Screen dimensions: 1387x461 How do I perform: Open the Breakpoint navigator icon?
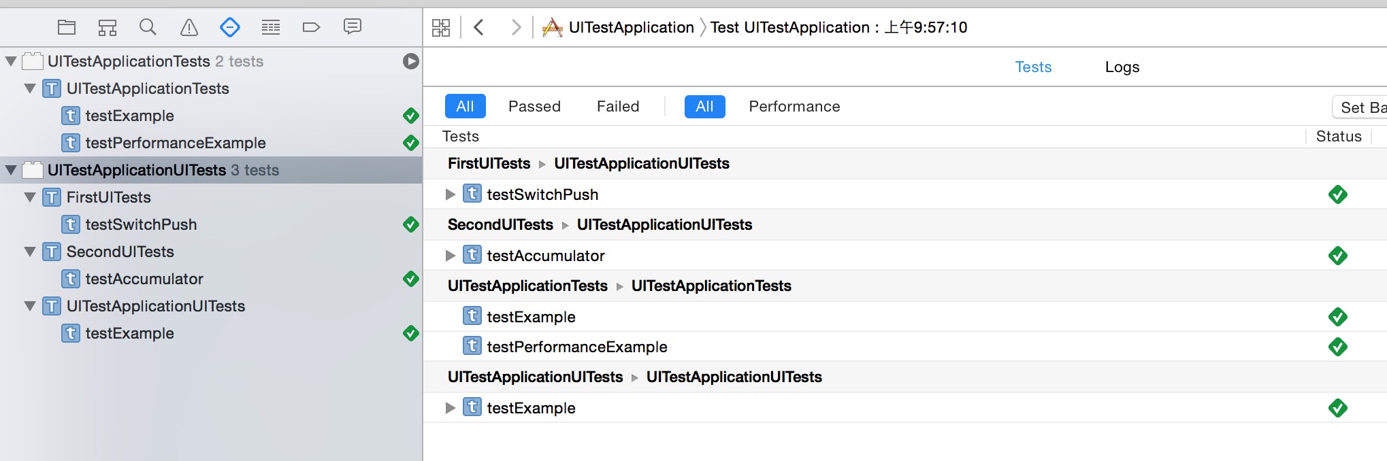pyautogui.click(x=311, y=27)
